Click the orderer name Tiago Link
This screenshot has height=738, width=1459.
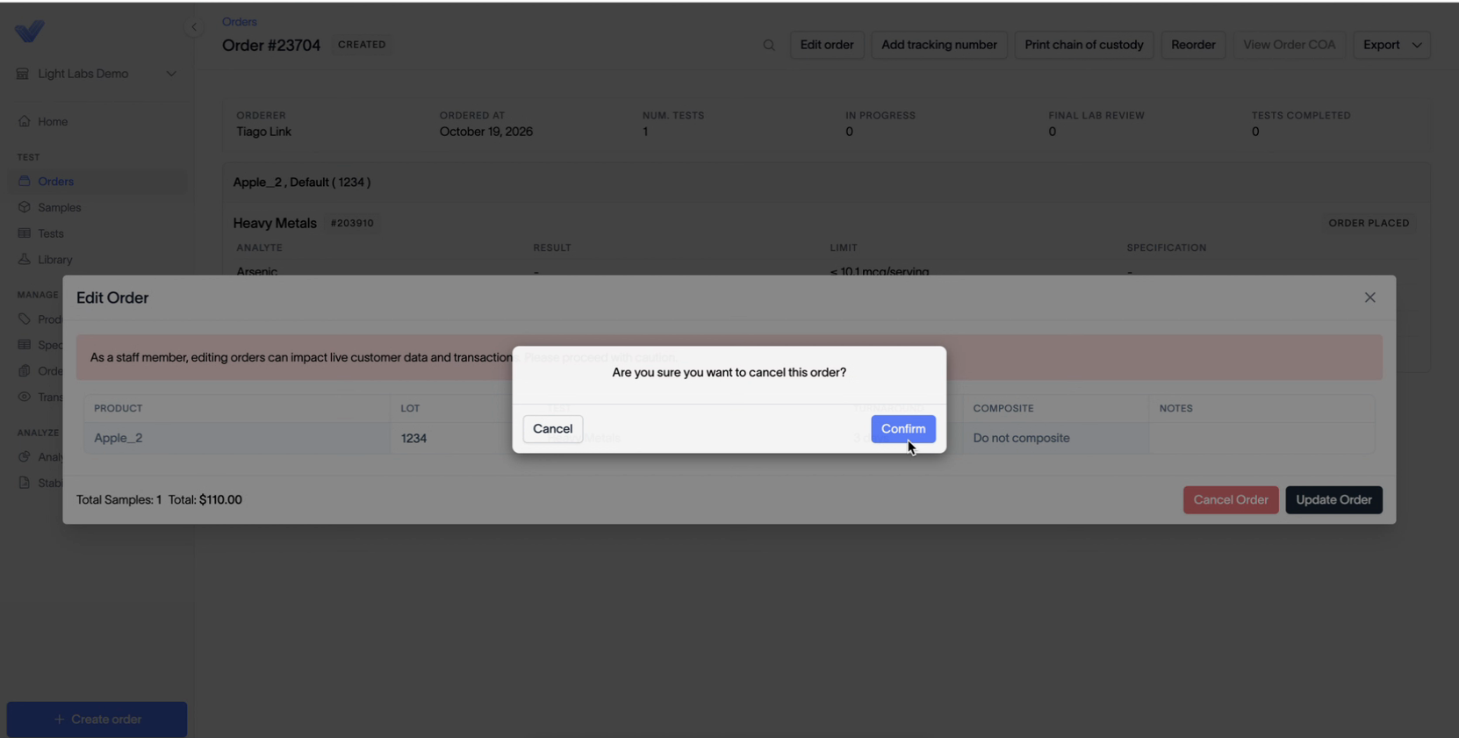(263, 132)
